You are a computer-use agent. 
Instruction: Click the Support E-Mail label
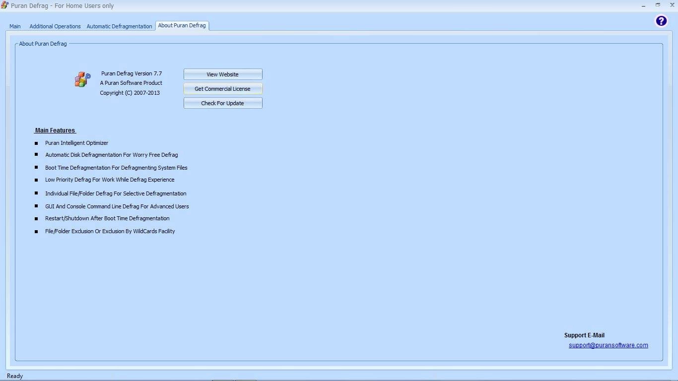coord(584,335)
